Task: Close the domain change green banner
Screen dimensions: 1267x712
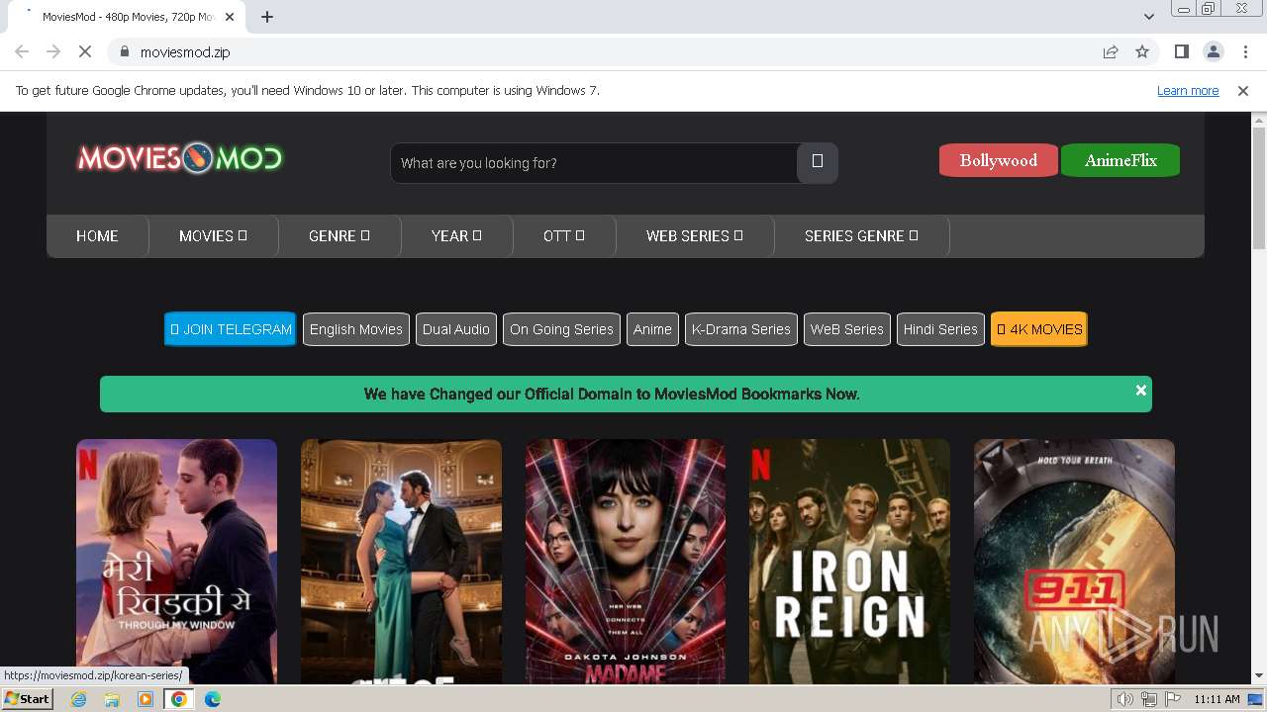Action: pos(1141,390)
